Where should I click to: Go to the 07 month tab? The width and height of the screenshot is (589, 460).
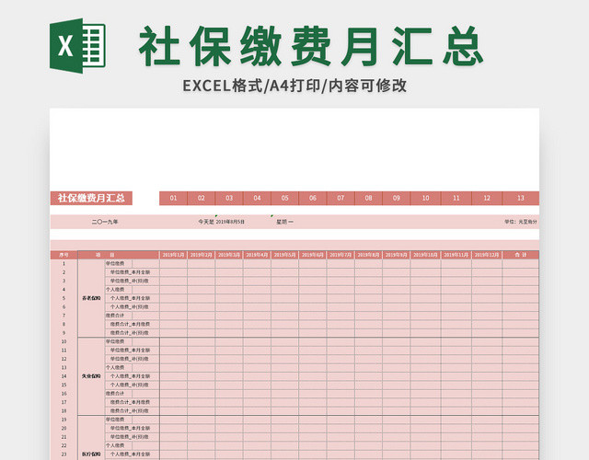tap(341, 198)
